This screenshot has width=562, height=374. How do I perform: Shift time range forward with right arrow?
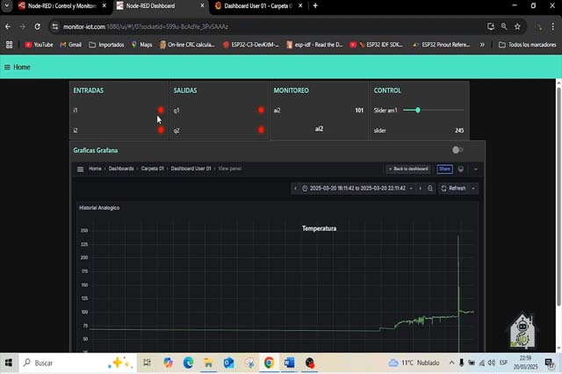(x=420, y=189)
